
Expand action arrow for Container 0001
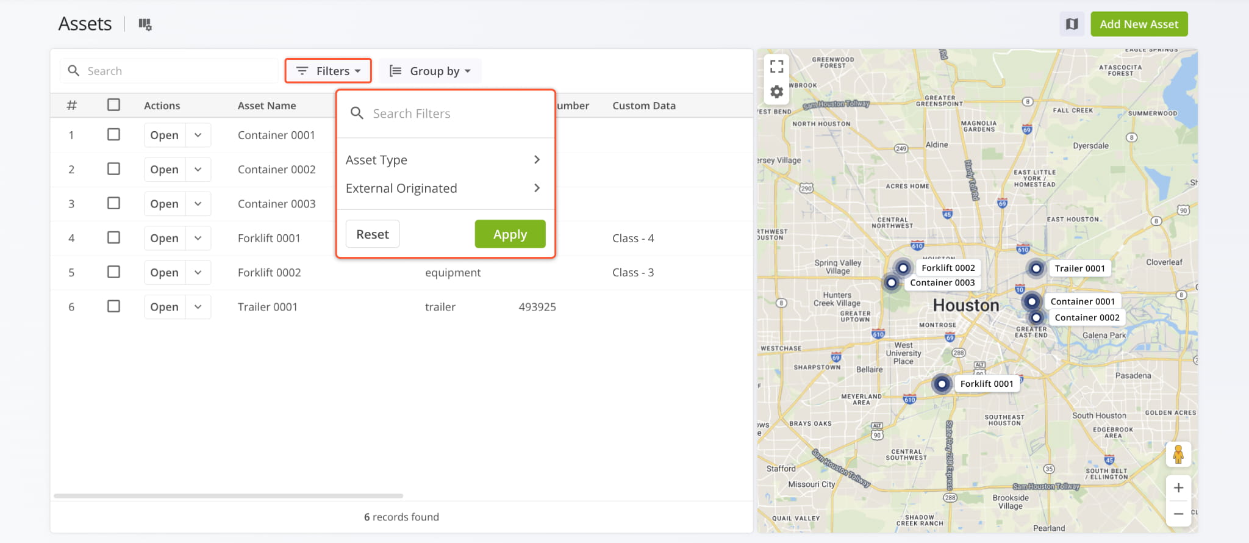(x=198, y=135)
